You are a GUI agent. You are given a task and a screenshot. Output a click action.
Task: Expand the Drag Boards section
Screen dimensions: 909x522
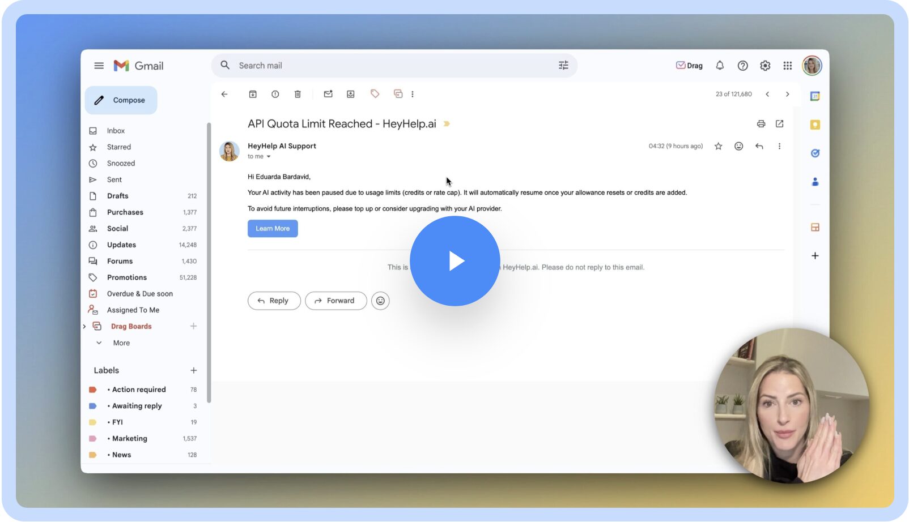[84, 327]
